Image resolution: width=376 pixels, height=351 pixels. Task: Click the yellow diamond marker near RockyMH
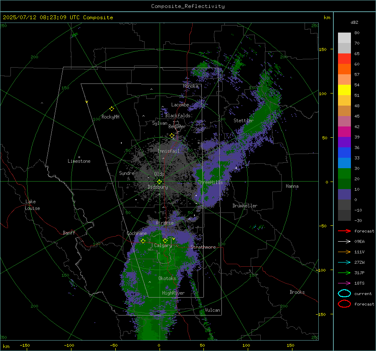pos(112,109)
